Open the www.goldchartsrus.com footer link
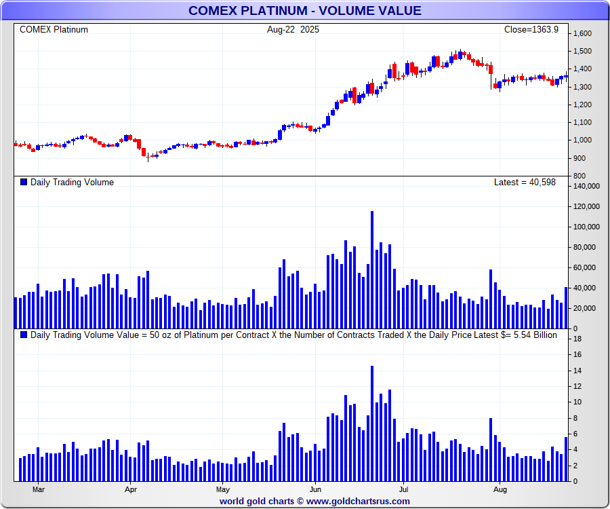This screenshot has width=610, height=509. [358, 501]
